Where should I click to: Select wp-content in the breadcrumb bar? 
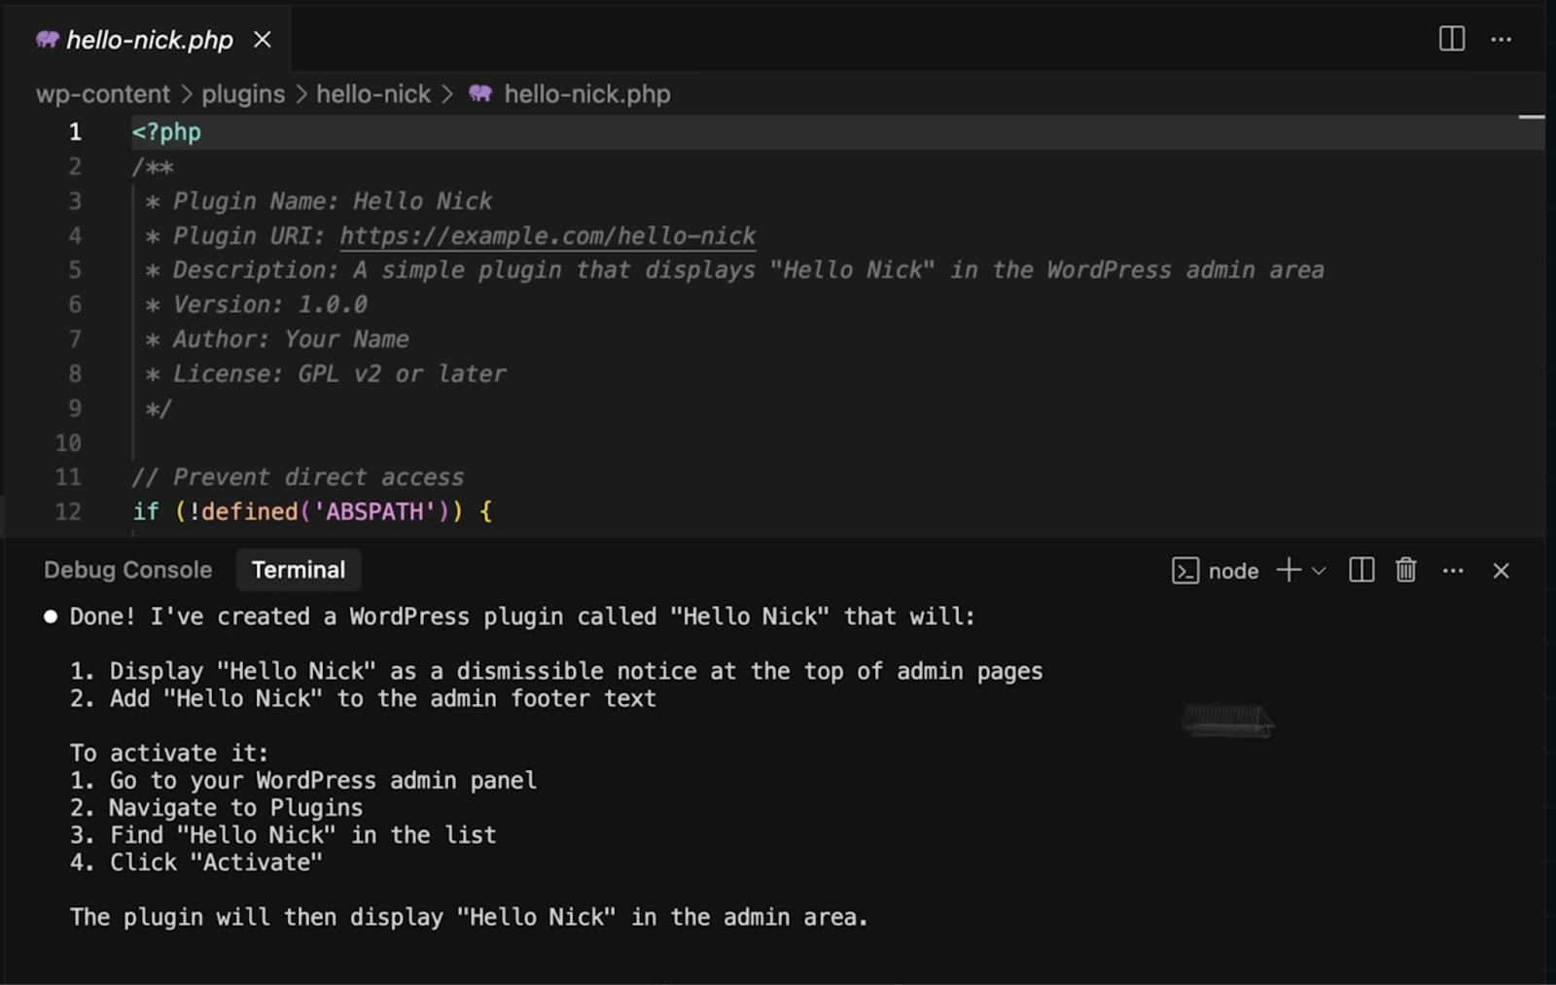coord(101,94)
